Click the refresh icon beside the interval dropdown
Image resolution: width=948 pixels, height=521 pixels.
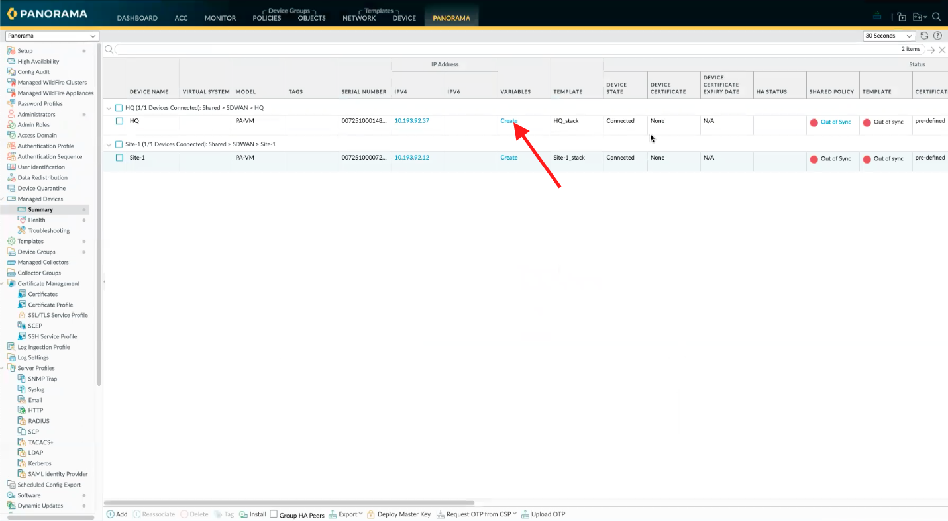tap(924, 36)
